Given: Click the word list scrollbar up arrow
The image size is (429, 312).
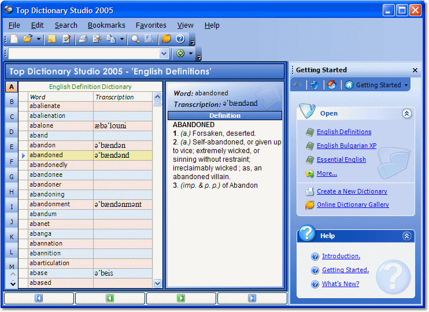Looking at the screenshot, I should [x=158, y=96].
